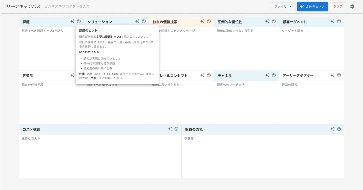This screenshot has height=190, width=363.
Task: Open the help icon for アーリーアダプター
Action: pos(339,75)
